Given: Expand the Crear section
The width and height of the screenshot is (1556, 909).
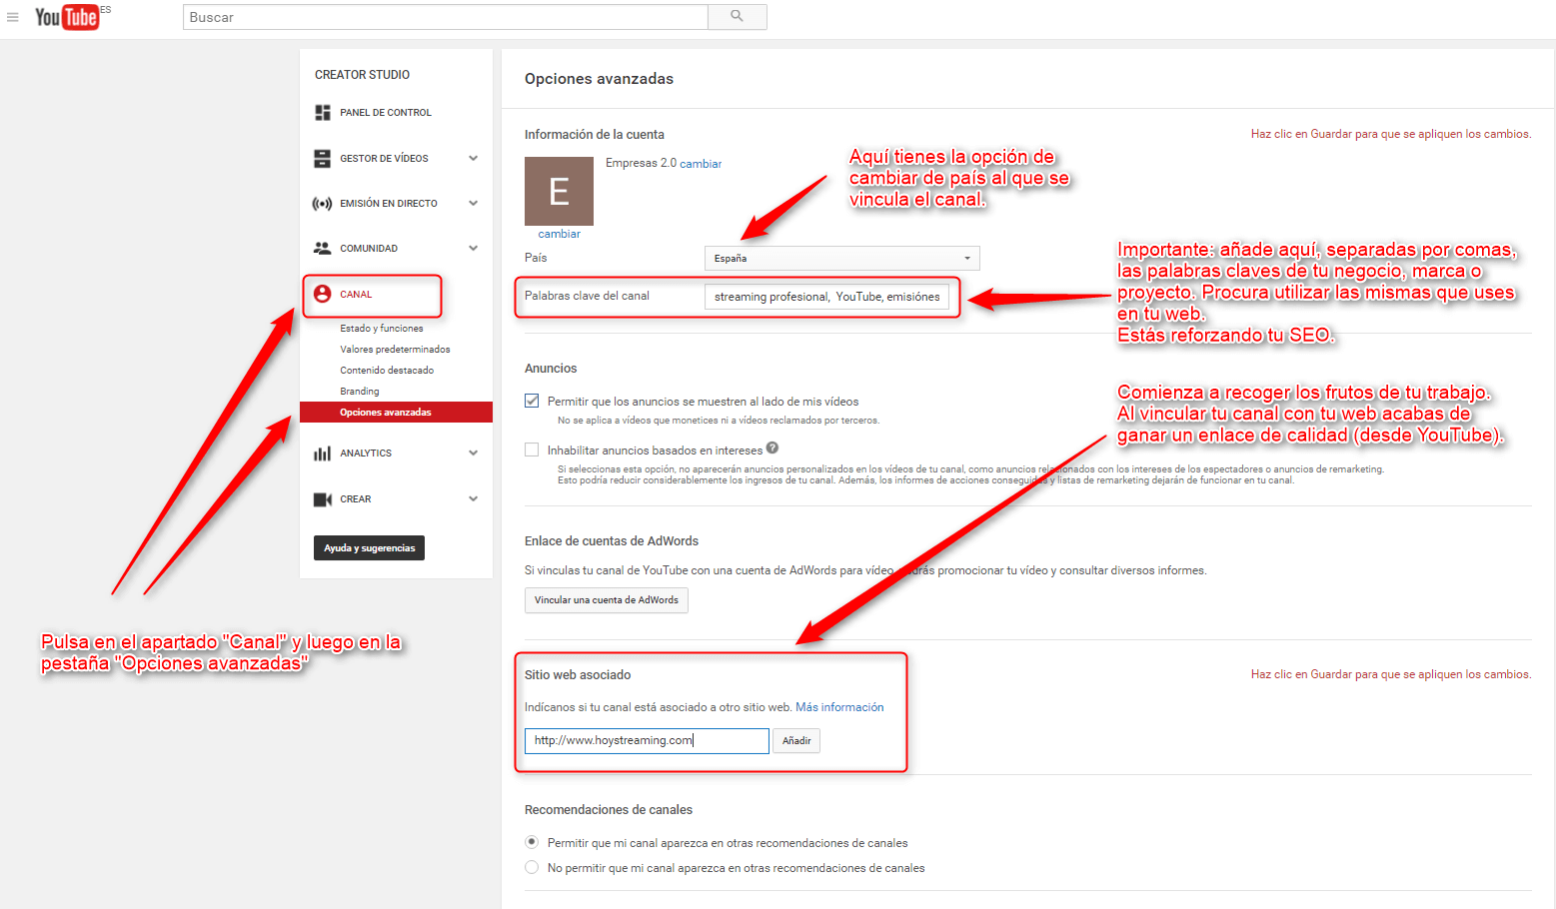Looking at the screenshot, I should (474, 499).
